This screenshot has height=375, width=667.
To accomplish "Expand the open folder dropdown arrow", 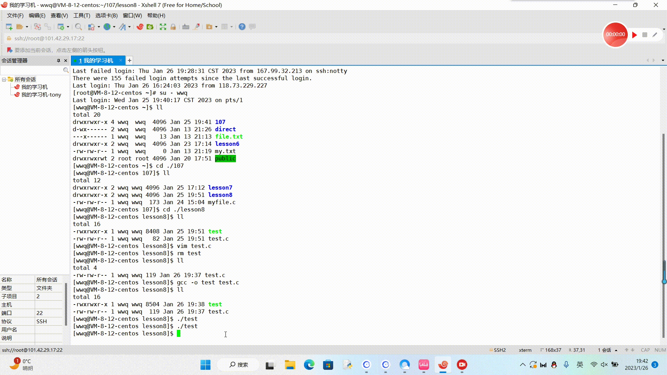I will (x=27, y=27).
